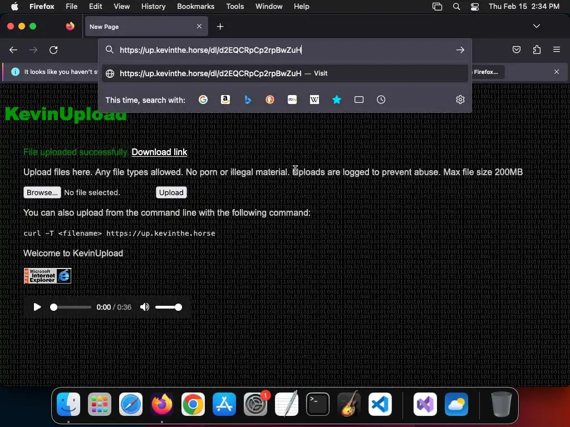Open System Settings from the Dock
Image resolution: width=570 pixels, height=427 pixels.
point(255,404)
